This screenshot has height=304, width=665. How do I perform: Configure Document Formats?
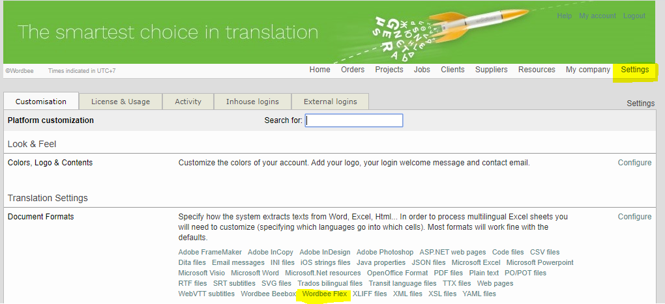click(x=634, y=217)
